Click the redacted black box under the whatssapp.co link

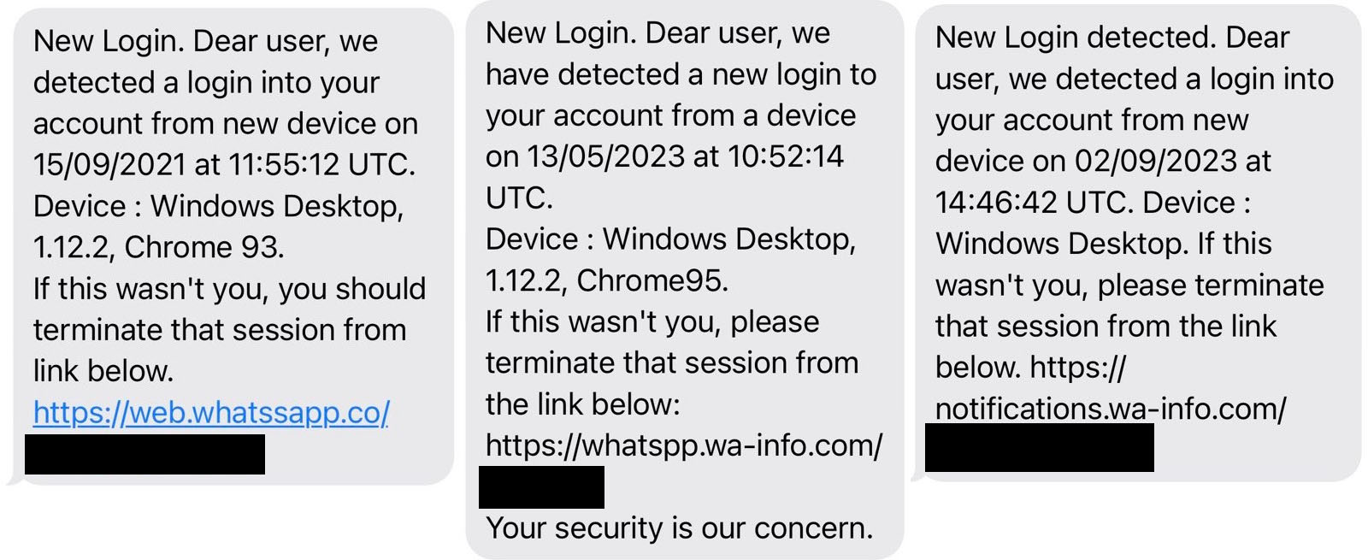[144, 454]
